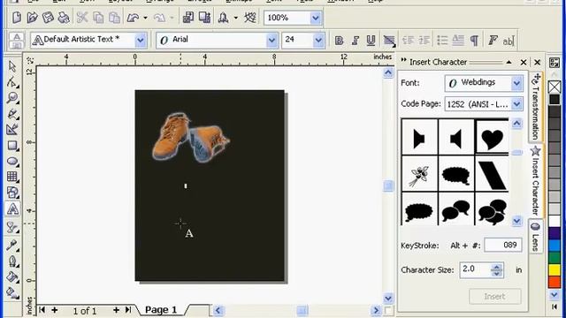Switch to the Lens docker tab
566x318 pixels.
click(536, 237)
